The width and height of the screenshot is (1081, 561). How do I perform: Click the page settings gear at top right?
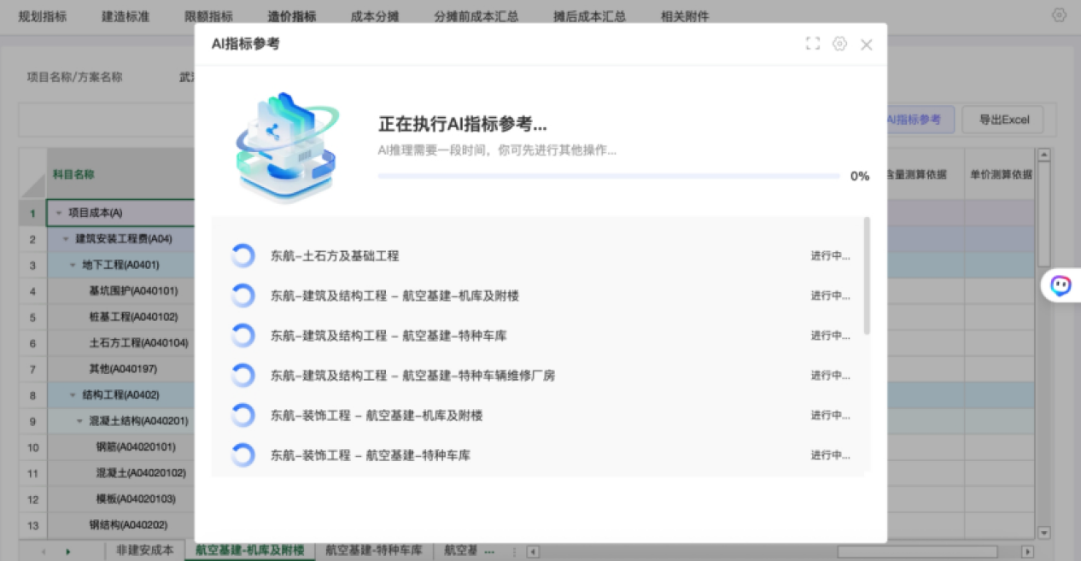point(1060,15)
